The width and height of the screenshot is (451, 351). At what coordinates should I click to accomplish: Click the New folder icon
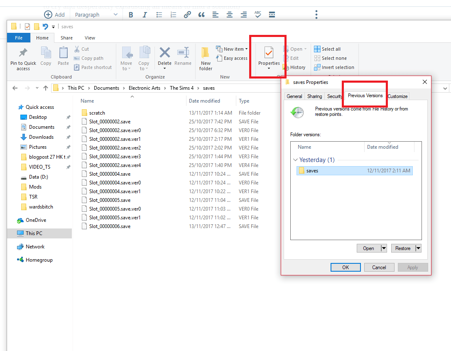pyautogui.click(x=206, y=53)
